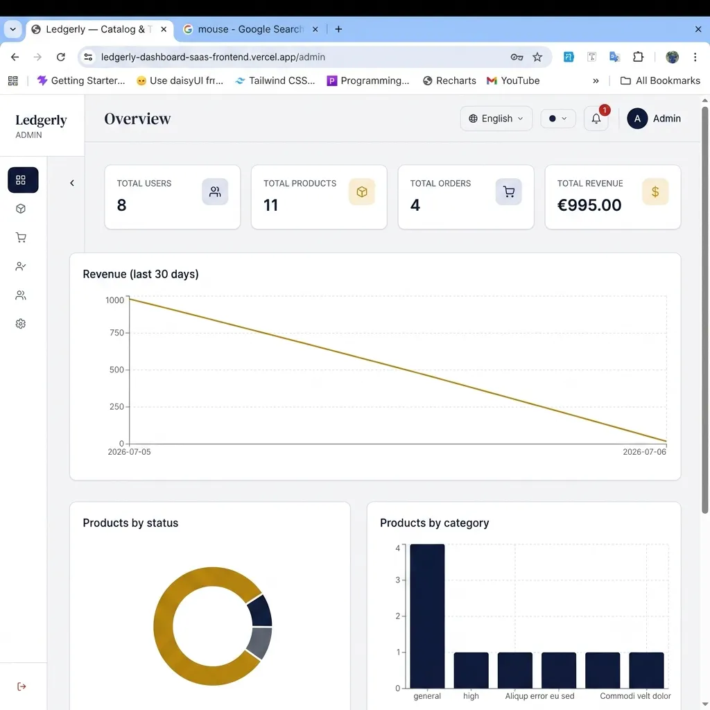This screenshot has height=710, width=710.
Task: Open the tab search dropdown arrow
Action: [x=12, y=29]
